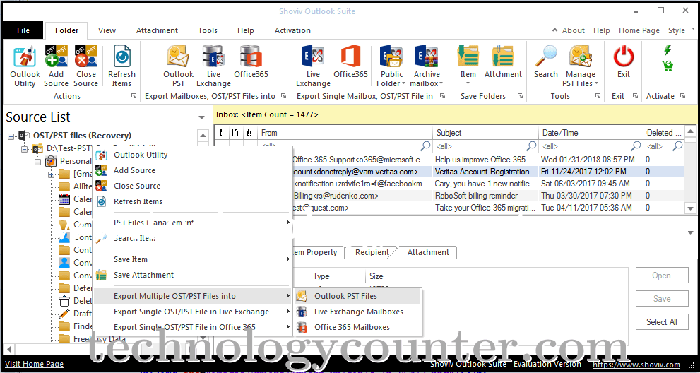Click Visit Home Page status bar link
This screenshot has width=700, height=373.
34,364
